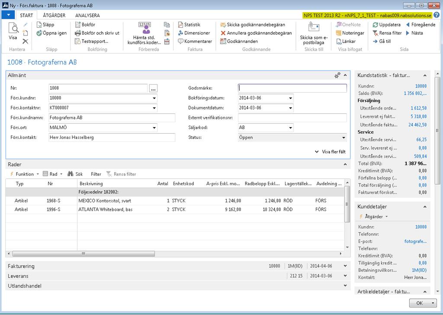Screen dimensions: 443x315
Task: Open Testrapport icon
Action: click(78, 42)
